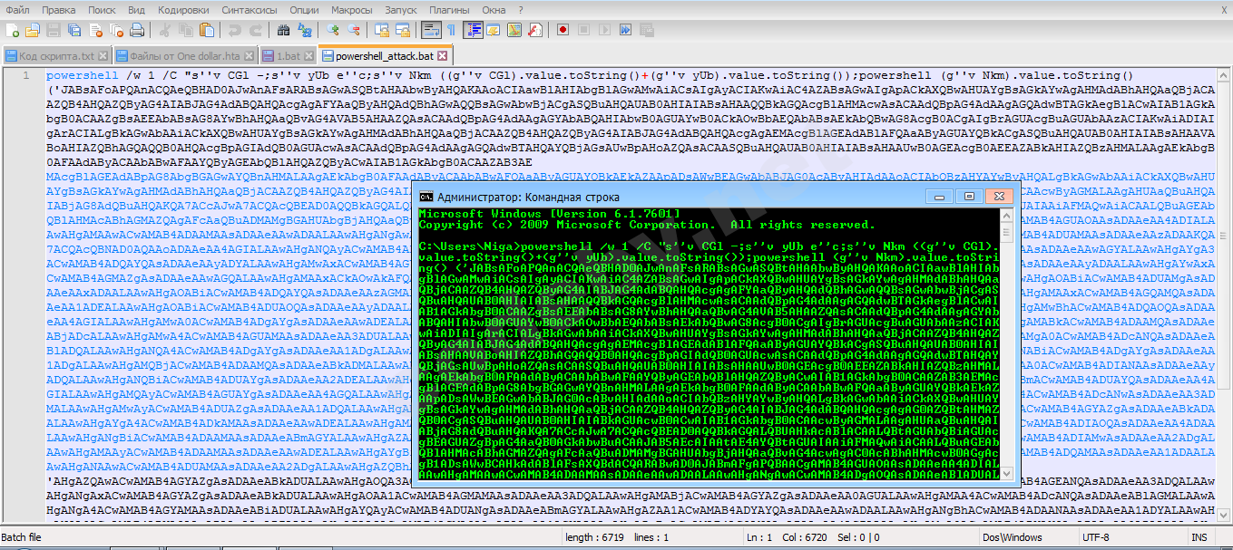Open the Опции menu
This screenshot has height=550, width=1233.
click(304, 9)
